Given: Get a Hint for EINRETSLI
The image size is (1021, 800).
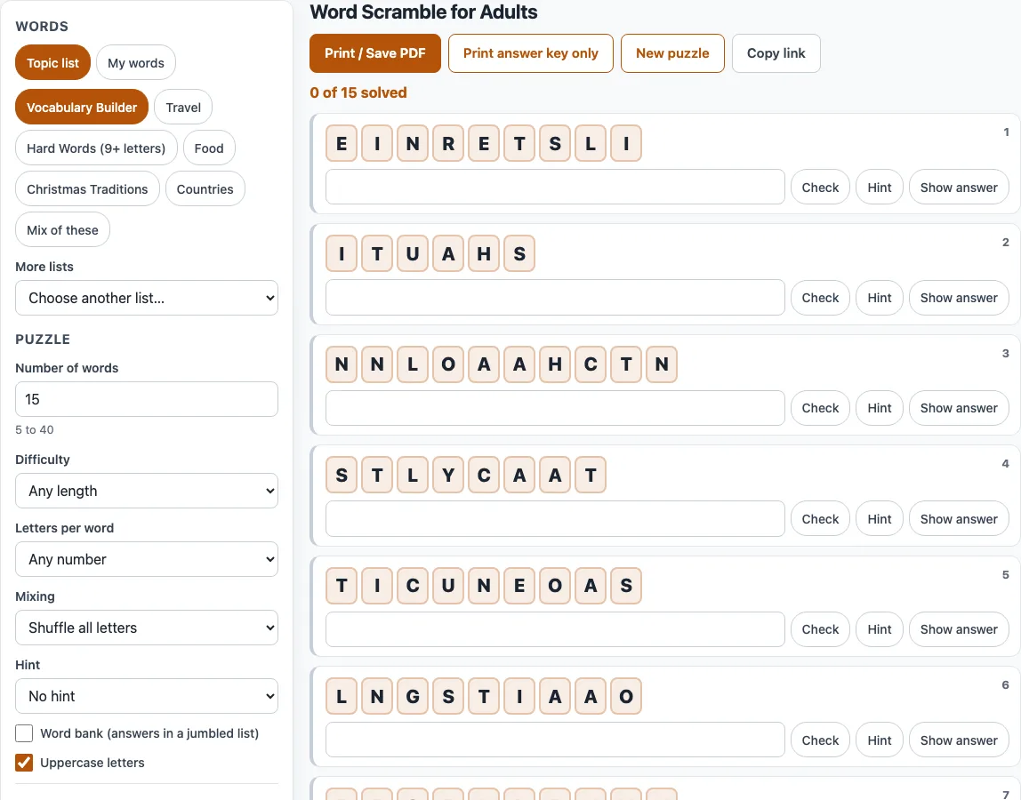Looking at the screenshot, I should (880, 187).
